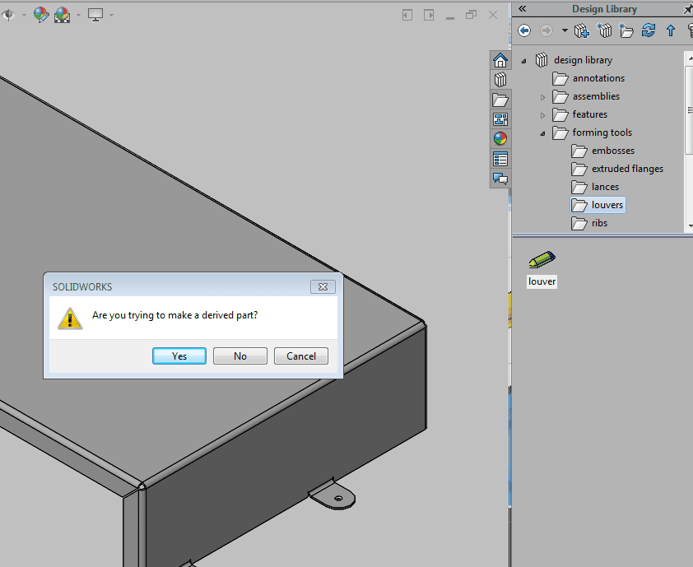Image resolution: width=693 pixels, height=567 pixels.
Task: Expand the assemblies folder
Action: coord(542,96)
